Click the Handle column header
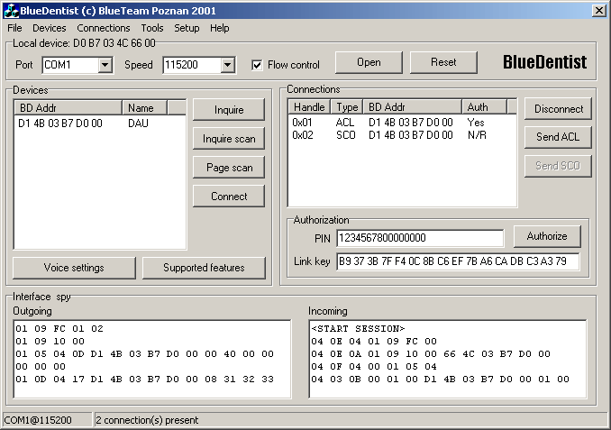611x430 pixels. pyautogui.click(x=309, y=107)
